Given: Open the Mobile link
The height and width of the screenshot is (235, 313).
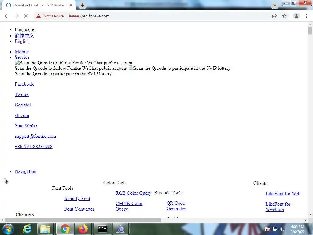Looking at the screenshot, I should 22,52.
